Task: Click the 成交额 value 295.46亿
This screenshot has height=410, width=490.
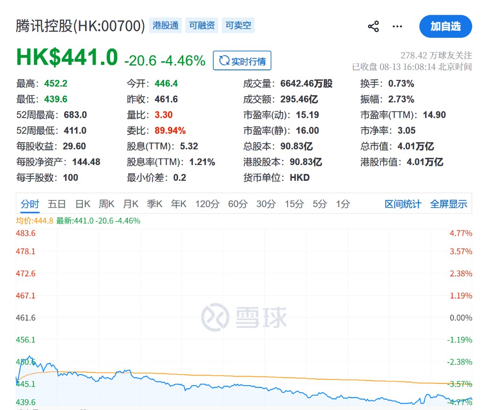Action: [299, 99]
